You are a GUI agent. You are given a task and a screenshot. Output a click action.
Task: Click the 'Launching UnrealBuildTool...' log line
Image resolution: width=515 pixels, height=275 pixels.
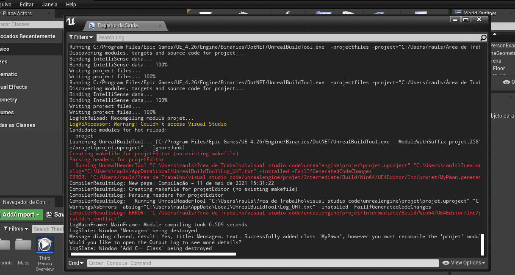pyautogui.click(x=274, y=142)
